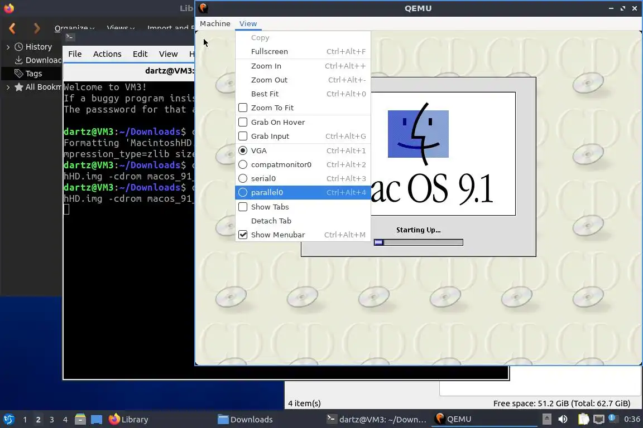This screenshot has height=428, width=643.
Task: Enable Grab On Hover checkbox
Action: click(x=243, y=122)
